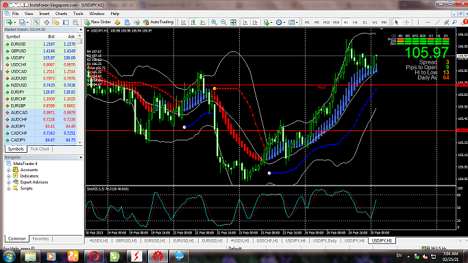Open the Insert menu

pyautogui.click(x=44, y=14)
